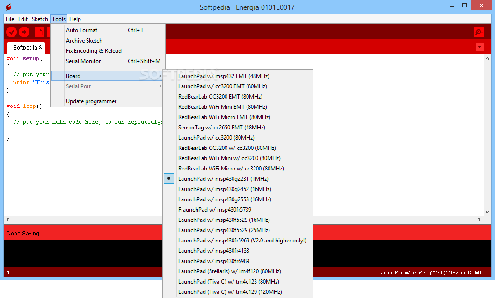
Task: Minimize the Energia window
Action: (452, 6)
